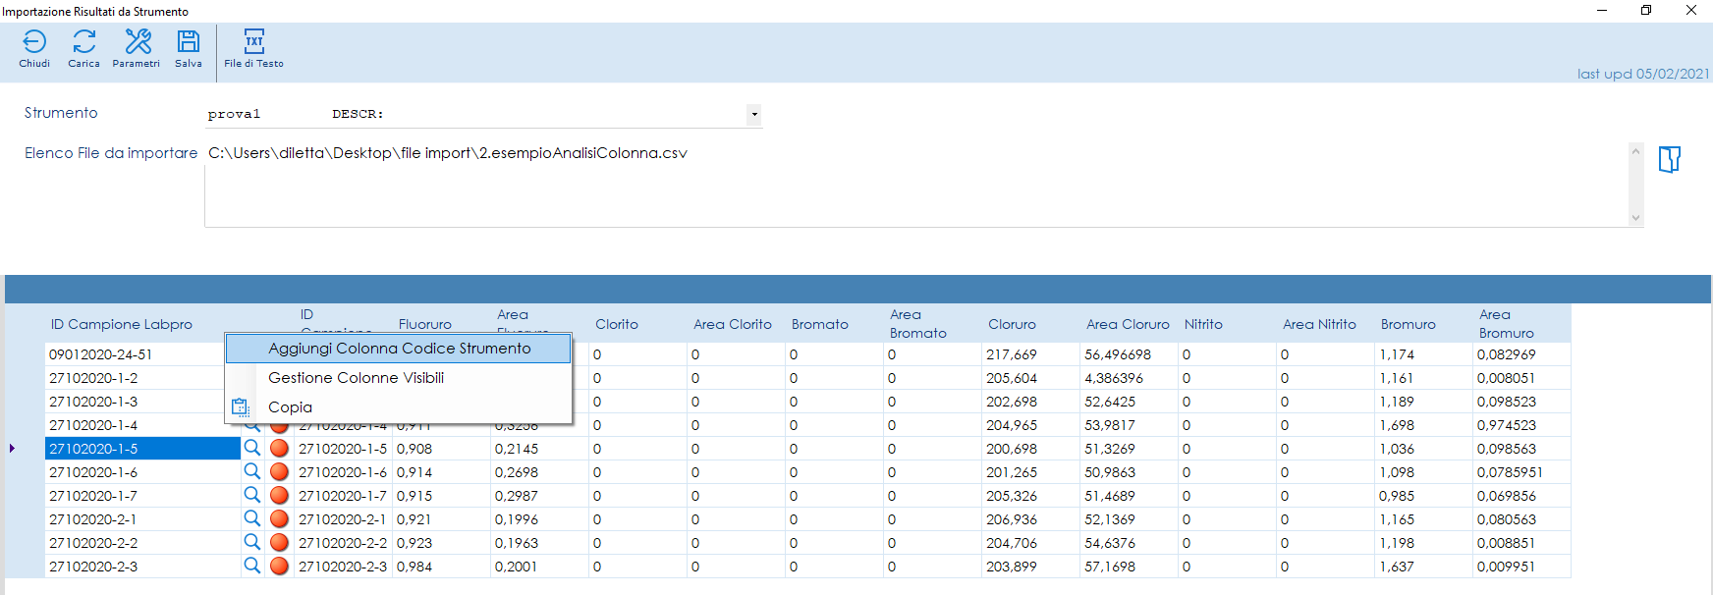
Task: Click highlighted sample ID cell 27102020-1-5
Action: (x=142, y=449)
